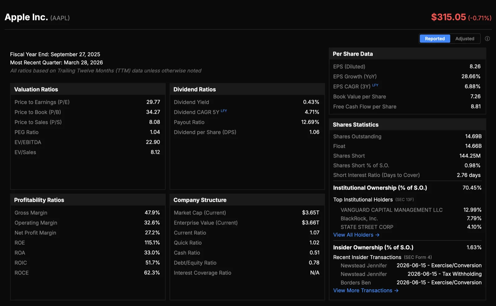Click Borders Ben transaction row
This screenshot has width=496, height=306.
[411, 282]
